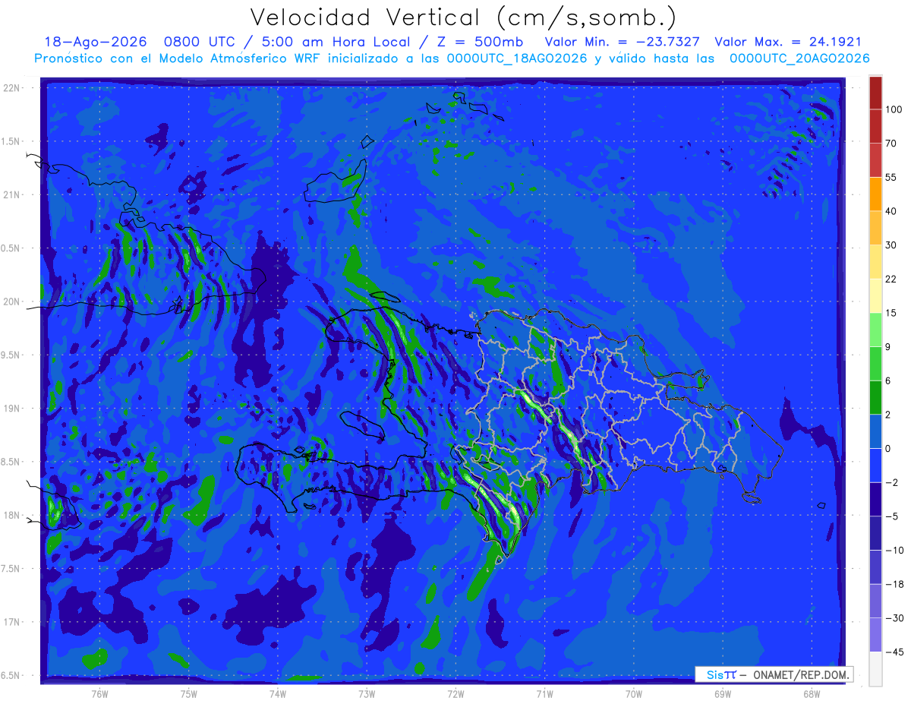Select the lavender swatch between -30 and -45
The height and width of the screenshot is (704, 911).
coord(875,635)
